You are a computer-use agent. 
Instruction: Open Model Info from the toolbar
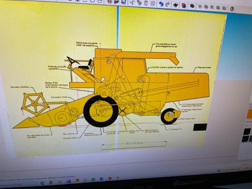[x=184, y=5]
